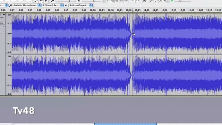The height and width of the screenshot is (125, 222).
Task: Click the 13:00 mark on the timeline ruler
Action: [x=200, y=10]
